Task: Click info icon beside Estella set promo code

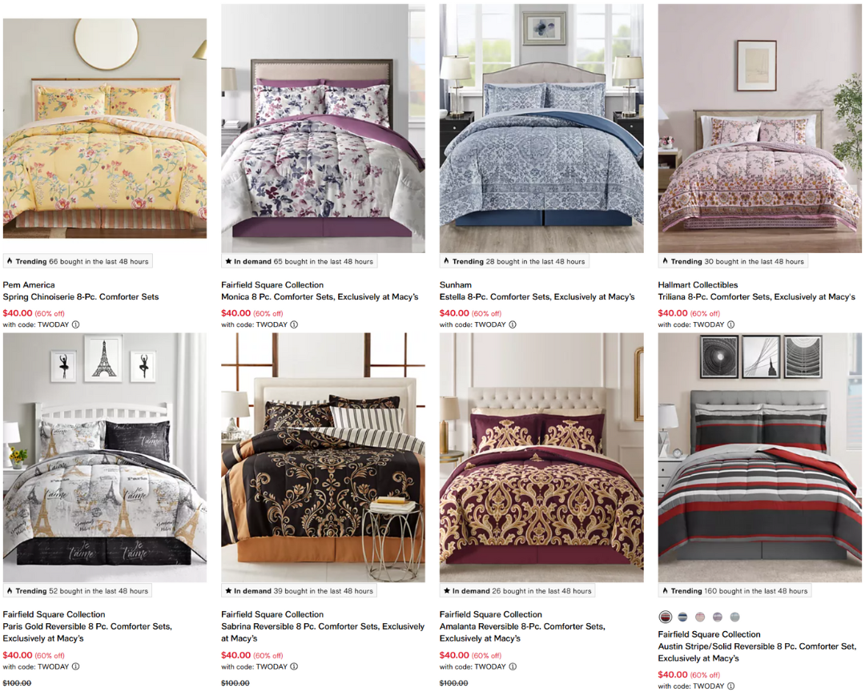Action: [513, 324]
